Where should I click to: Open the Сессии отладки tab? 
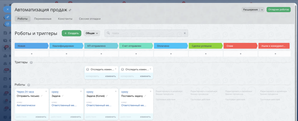coord(90,19)
